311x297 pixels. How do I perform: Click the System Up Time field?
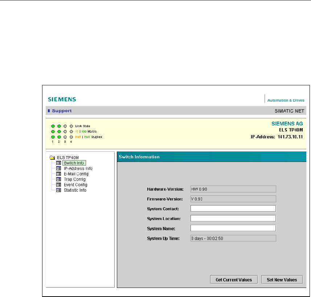click(x=233, y=238)
